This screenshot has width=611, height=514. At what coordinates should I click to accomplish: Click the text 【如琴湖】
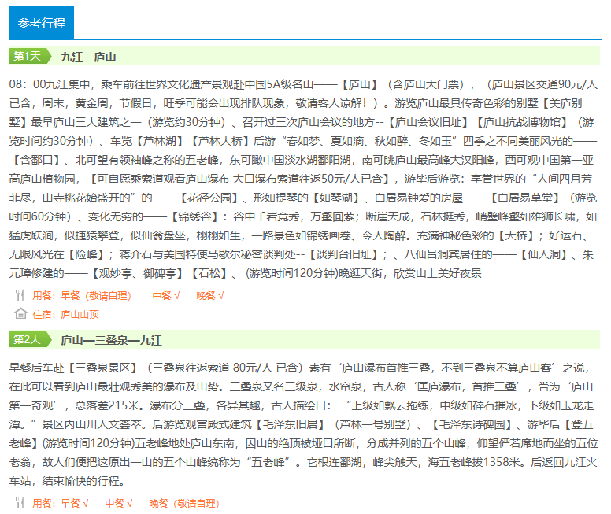click(336, 198)
